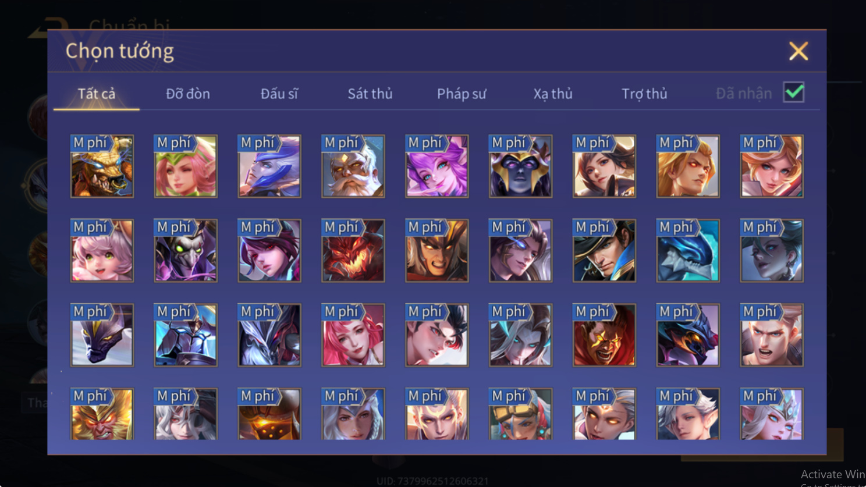The width and height of the screenshot is (866, 487).
Task: Select the Tất cả tab
Action: (97, 94)
